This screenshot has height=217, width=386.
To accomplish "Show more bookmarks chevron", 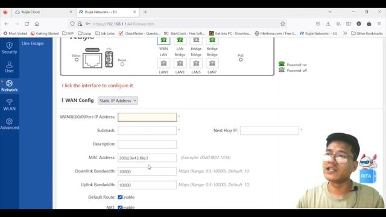I will point(345,33).
